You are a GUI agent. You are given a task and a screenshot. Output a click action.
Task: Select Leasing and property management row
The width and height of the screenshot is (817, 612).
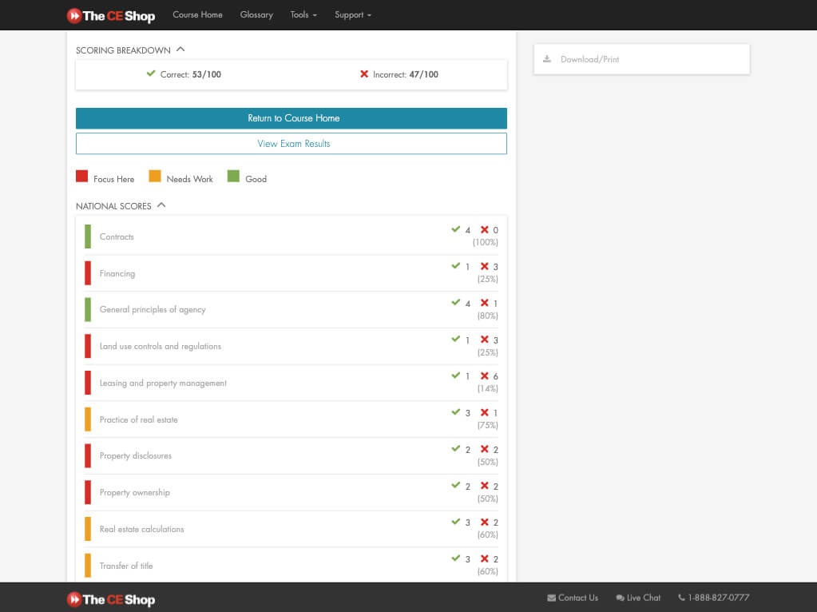coord(292,383)
